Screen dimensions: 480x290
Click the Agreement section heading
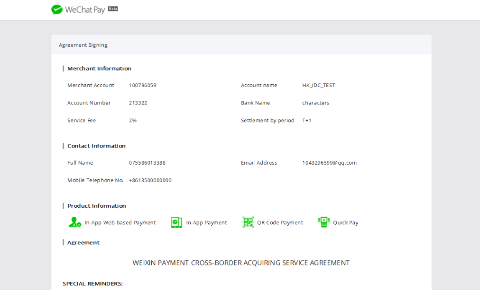tap(83, 242)
